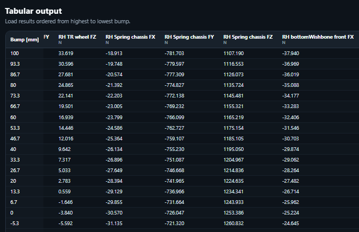The width and height of the screenshot is (359, 232).
Task: Click the -1.646 wheel FZ value
Action: 66,202
